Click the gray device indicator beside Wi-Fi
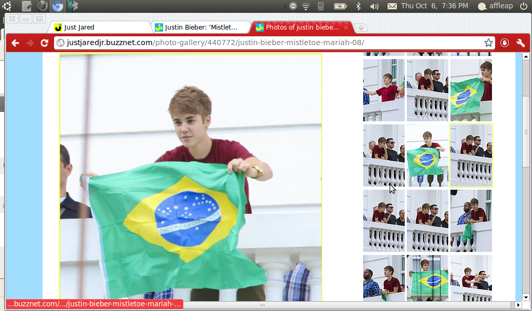 (x=321, y=6)
